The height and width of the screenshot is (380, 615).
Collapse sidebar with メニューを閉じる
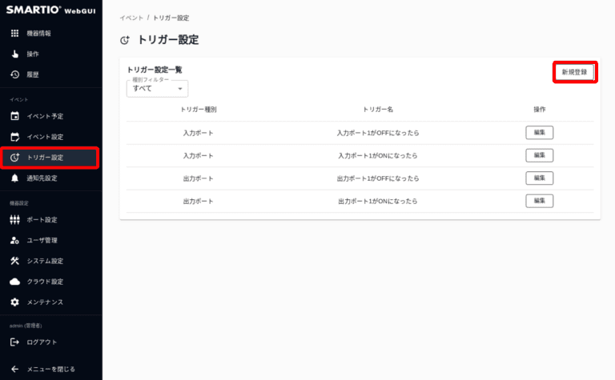pos(51,369)
